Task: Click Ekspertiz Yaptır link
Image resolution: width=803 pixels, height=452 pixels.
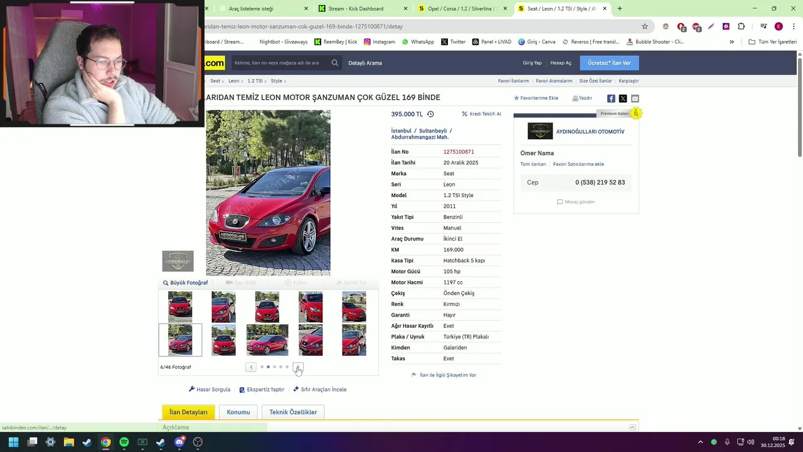Action: pos(262,390)
